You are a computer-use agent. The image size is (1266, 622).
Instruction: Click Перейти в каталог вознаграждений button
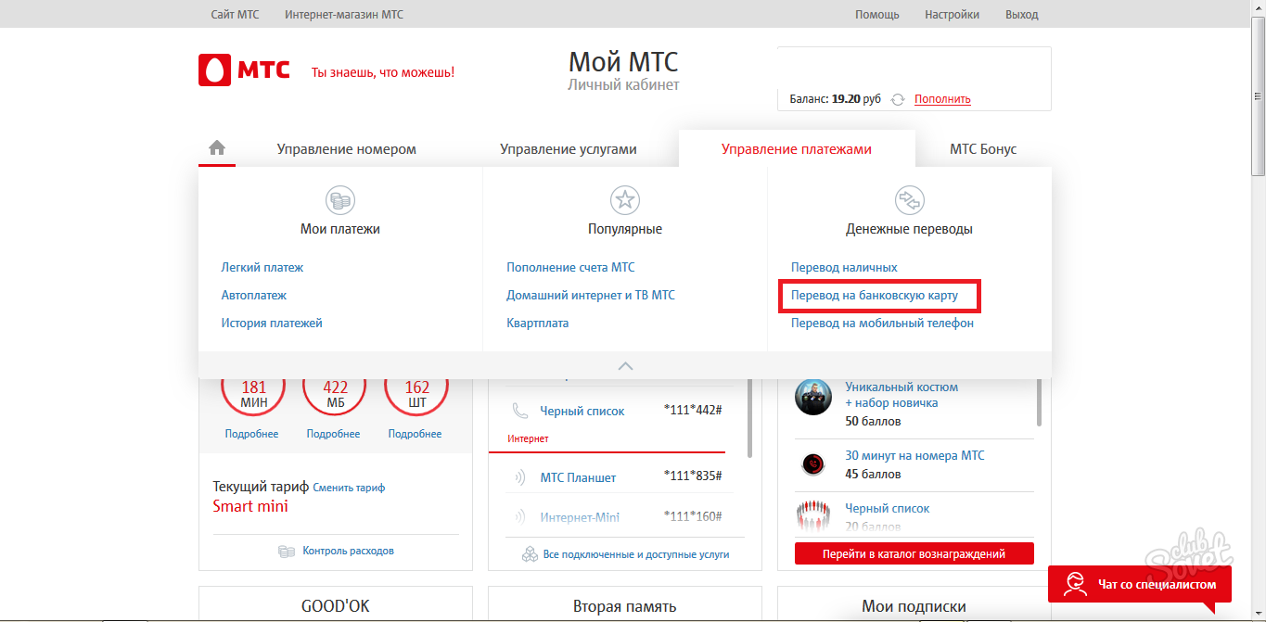pos(914,554)
